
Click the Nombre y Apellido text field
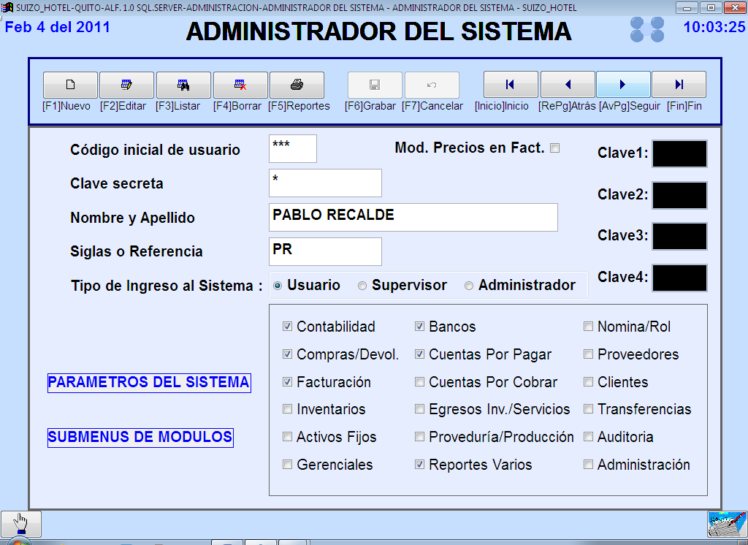[413, 217]
